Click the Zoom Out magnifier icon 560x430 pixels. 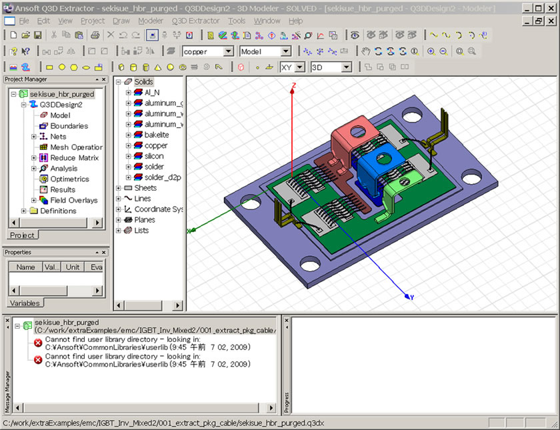click(443, 51)
